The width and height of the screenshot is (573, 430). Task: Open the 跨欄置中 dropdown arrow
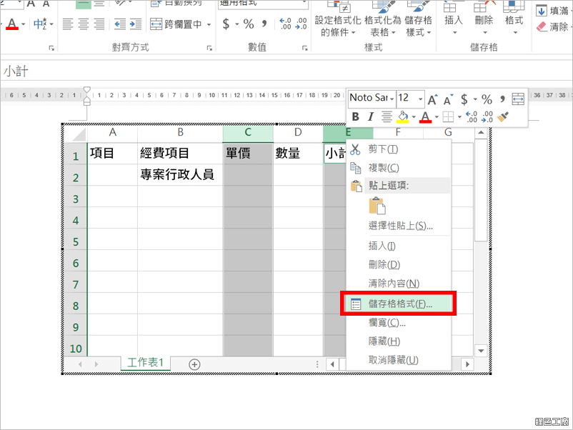pyautogui.click(x=209, y=24)
